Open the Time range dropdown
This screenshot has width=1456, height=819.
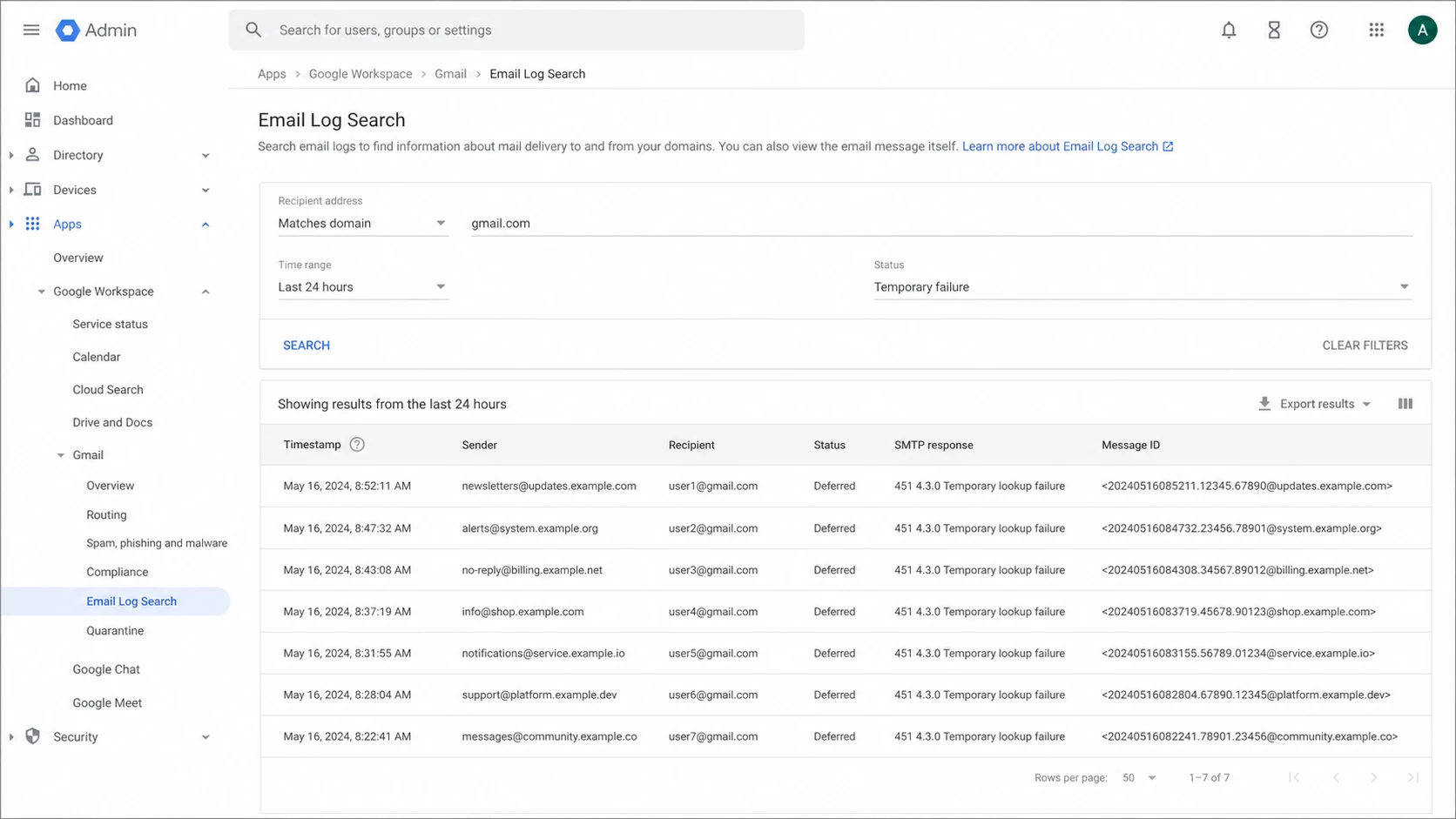click(362, 287)
